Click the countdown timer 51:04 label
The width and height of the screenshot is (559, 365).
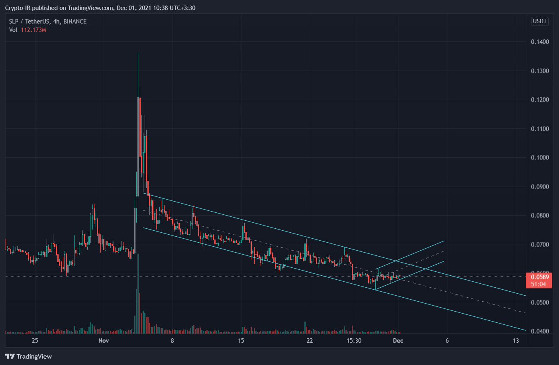pos(538,284)
